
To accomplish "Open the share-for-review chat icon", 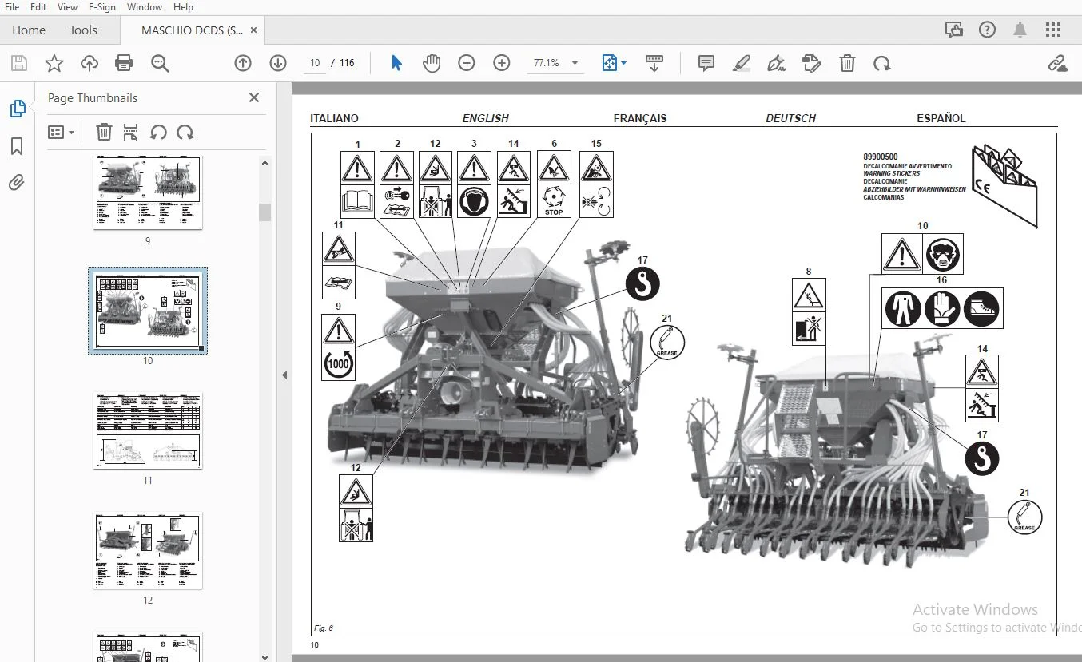I will [x=954, y=30].
